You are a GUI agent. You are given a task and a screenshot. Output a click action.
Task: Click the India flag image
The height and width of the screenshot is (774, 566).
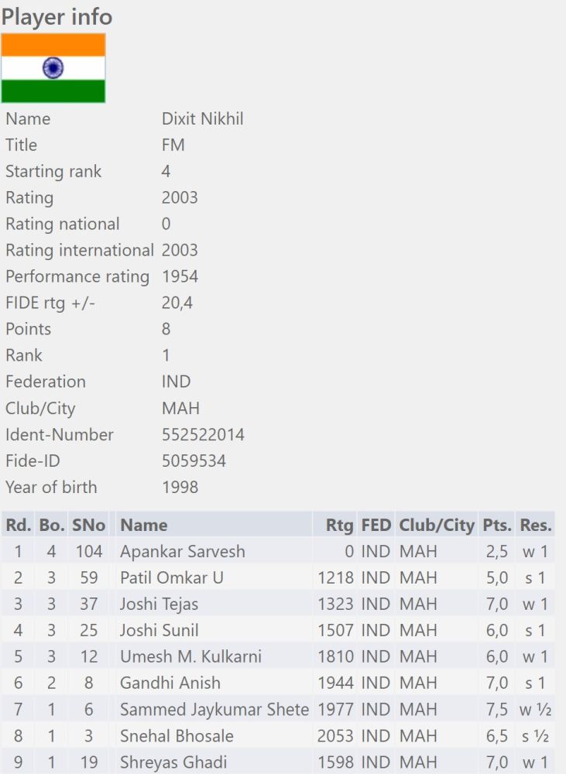[53, 68]
